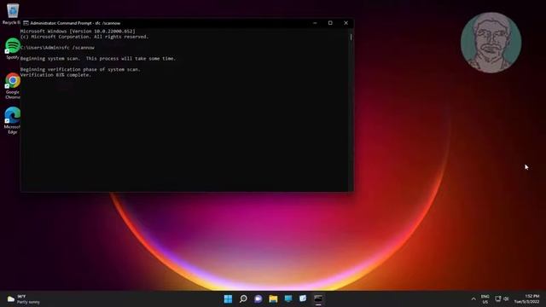Select the Command Prompt taskbar icon
Screen dimensions: 546x307
[x=318, y=298]
